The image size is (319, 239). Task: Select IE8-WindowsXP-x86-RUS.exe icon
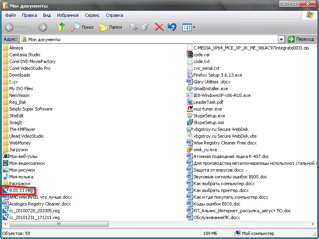pyautogui.click(x=190, y=95)
